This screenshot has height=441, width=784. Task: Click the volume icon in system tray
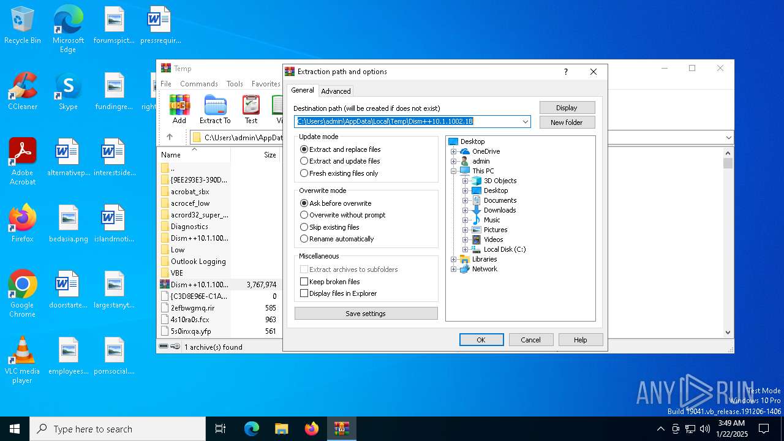pyautogui.click(x=705, y=429)
